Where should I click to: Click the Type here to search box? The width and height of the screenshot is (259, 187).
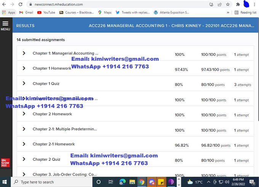click(51, 182)
